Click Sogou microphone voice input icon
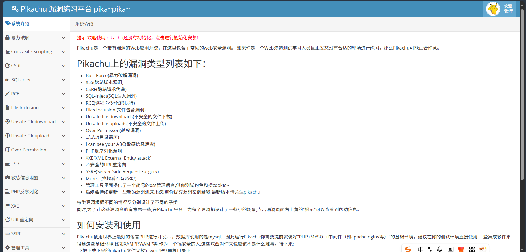 439,249
